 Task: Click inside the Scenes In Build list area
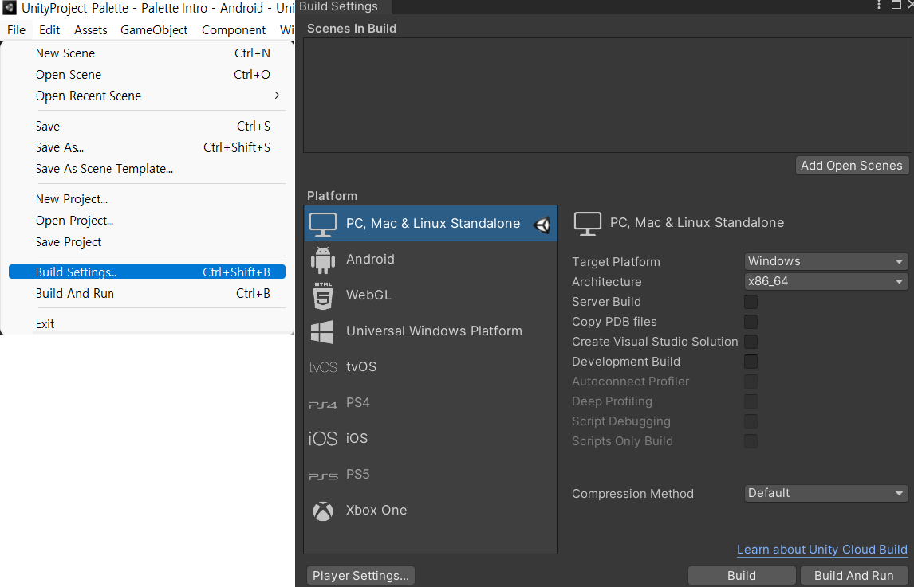tap(606, 96)
